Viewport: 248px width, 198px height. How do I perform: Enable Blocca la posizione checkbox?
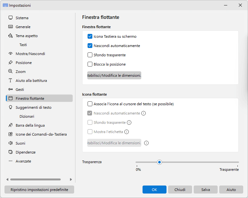click(x=90, y=64)
